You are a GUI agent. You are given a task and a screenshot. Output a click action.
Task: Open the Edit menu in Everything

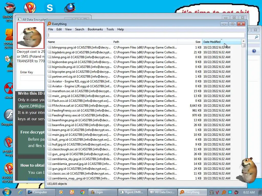point(59,29)
